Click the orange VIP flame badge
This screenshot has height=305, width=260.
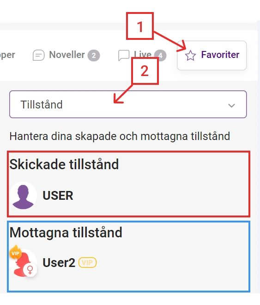(x=15, y=252)
